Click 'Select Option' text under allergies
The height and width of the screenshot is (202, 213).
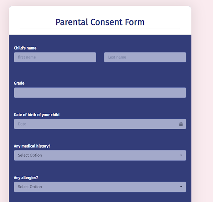pyautogui.click(x=30, y=187)
